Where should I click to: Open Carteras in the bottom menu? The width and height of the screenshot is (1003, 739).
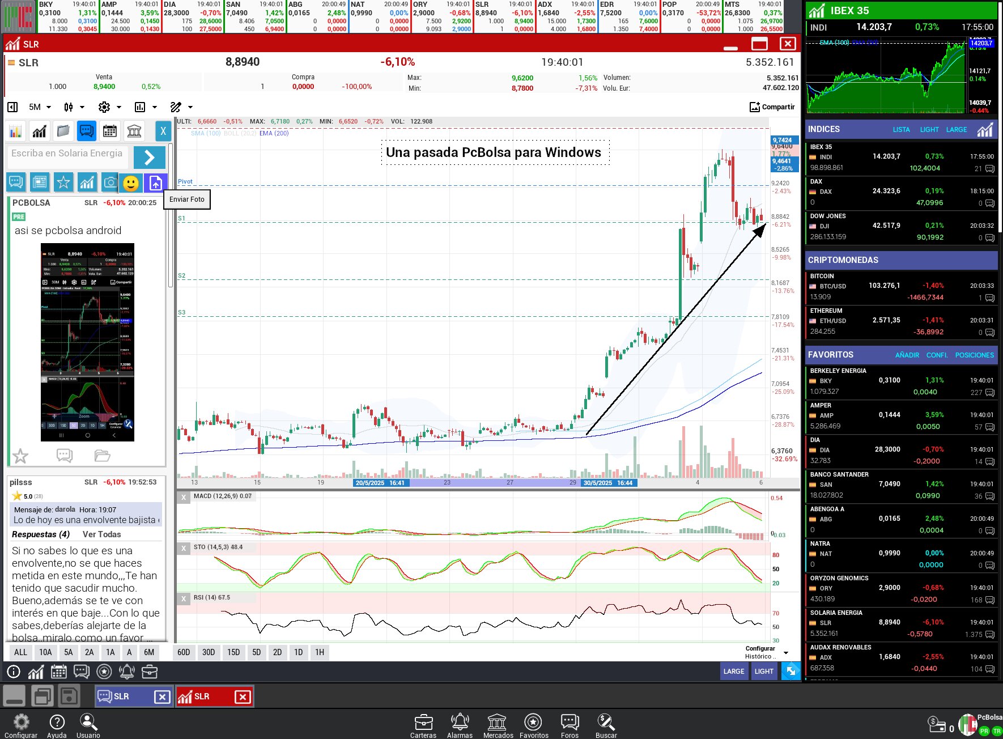click(x=423, y=726)
